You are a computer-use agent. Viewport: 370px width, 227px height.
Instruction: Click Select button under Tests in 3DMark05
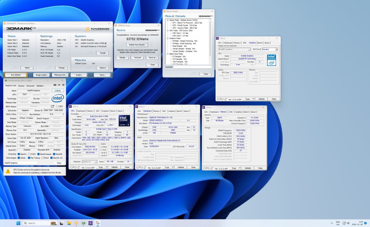coord(27,67)
